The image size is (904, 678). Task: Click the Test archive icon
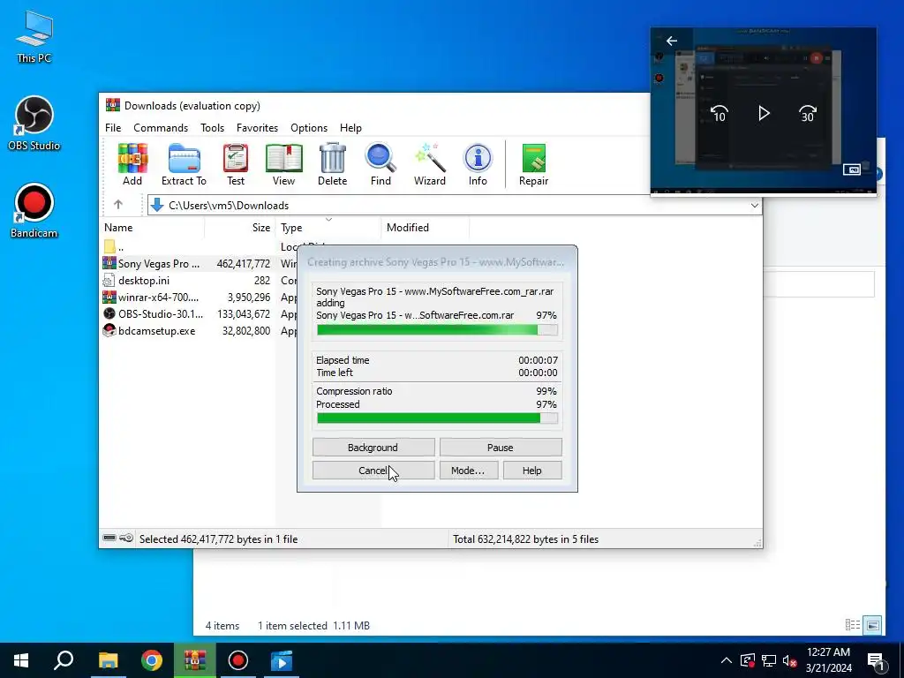point(235,165)
